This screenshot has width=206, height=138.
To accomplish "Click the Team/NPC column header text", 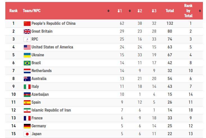I will [x=32, y=11].
